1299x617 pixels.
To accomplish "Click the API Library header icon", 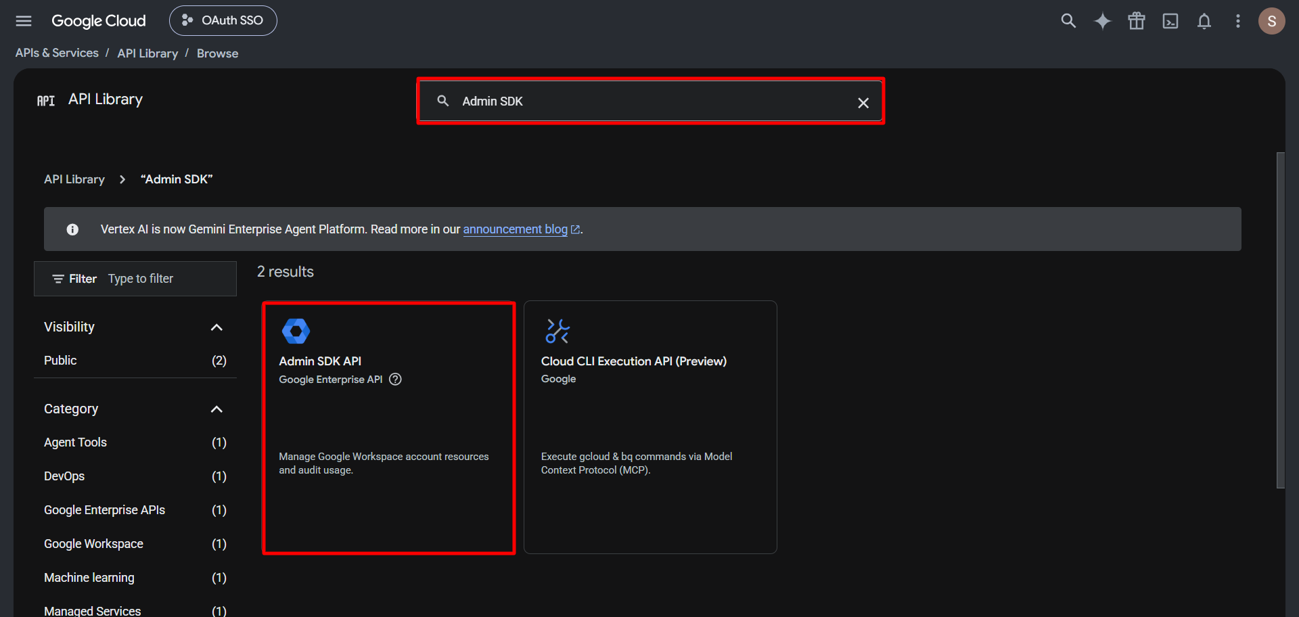I will tap(46, 101).
